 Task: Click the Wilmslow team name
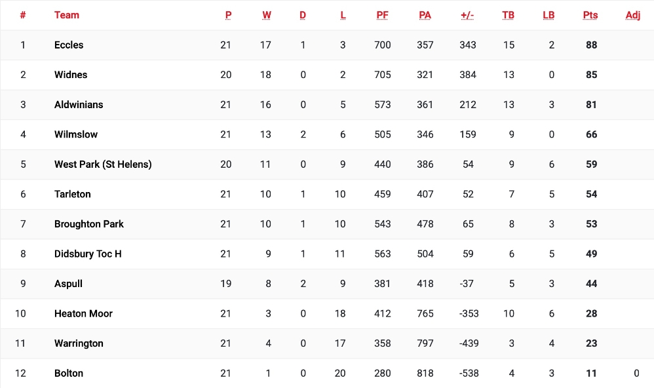point(76,134)
